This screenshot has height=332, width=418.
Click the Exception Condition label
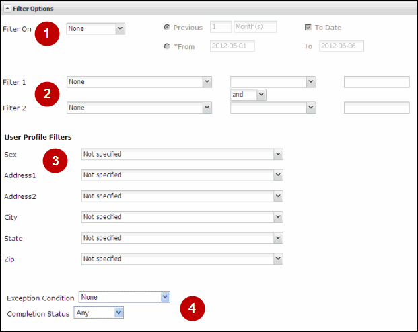tap(40, 298)
